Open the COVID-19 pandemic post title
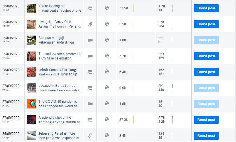The image size is (236, 142). click(x=58, y=104)
